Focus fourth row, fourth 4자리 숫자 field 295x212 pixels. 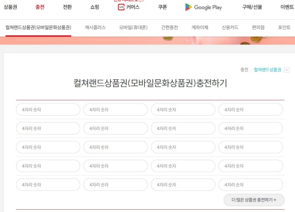pyautogui.click(x=251, y=166)
